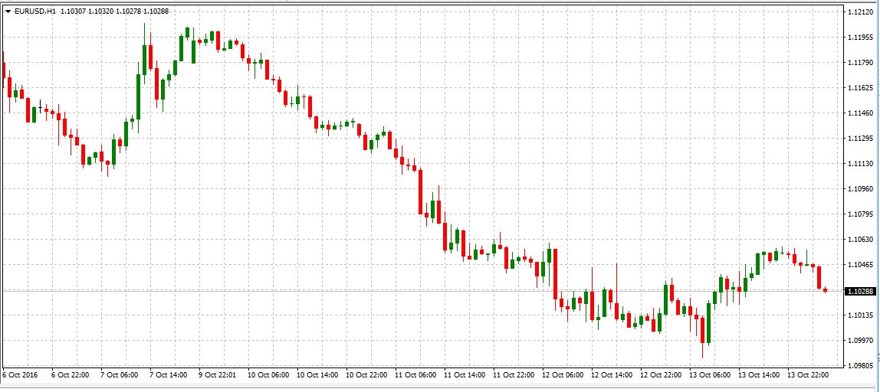Click the 1.09970 price axis label
The image size is (880, 392).
coord(861,341)
